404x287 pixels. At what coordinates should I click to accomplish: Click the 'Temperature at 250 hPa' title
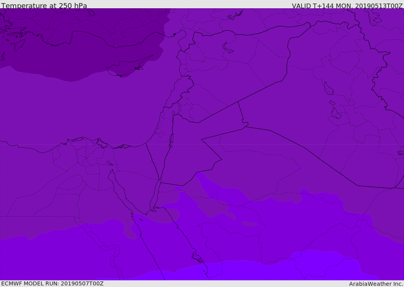coord(44,6)
